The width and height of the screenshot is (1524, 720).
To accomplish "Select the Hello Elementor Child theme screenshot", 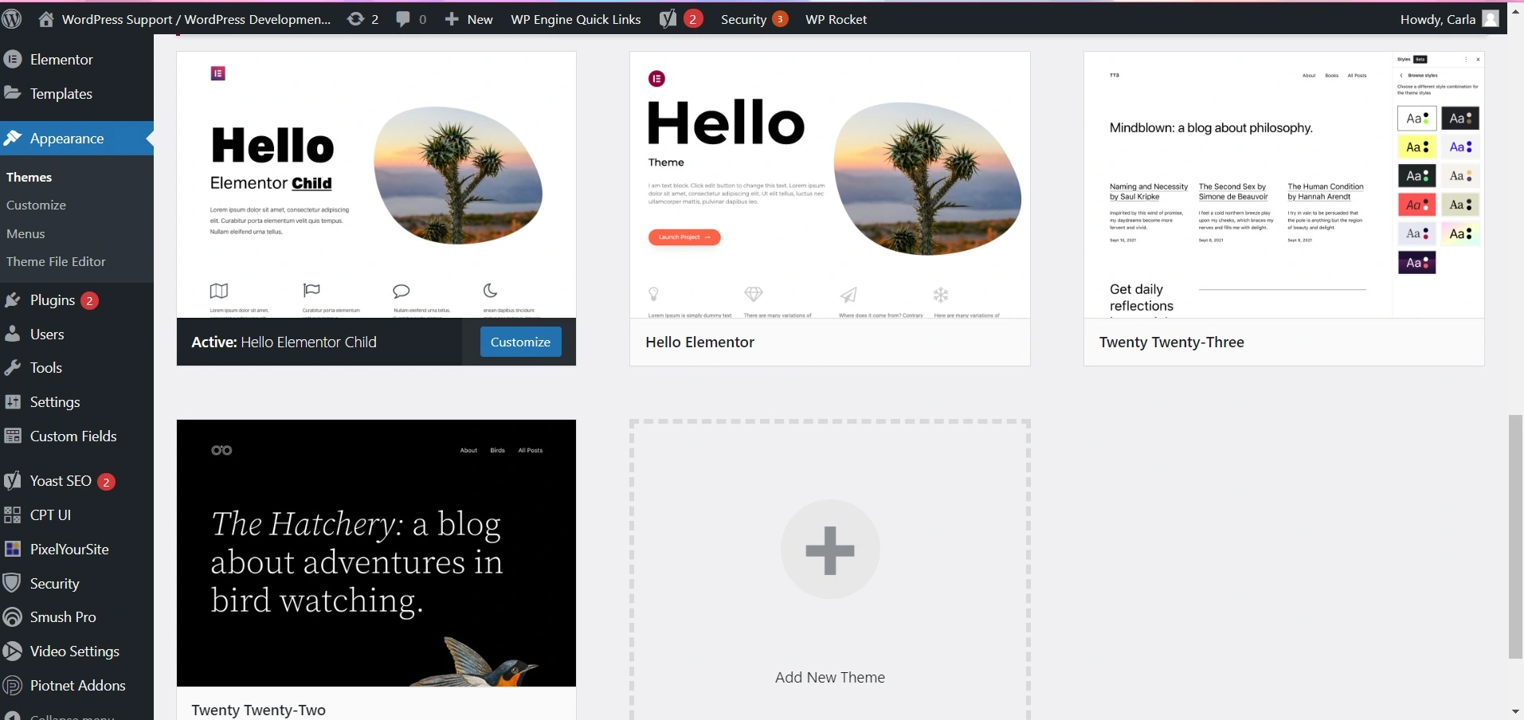I will tap(376, 185).
